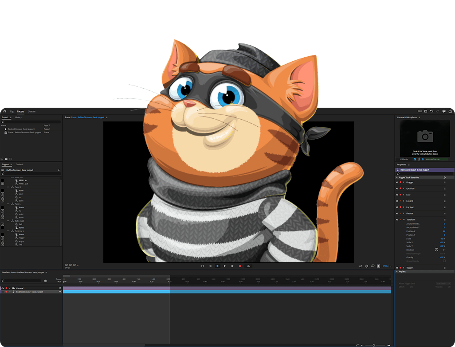Click the 1.0x playback speed button
The height and width of the screenshot is (347, 455).
coord(248,266)
